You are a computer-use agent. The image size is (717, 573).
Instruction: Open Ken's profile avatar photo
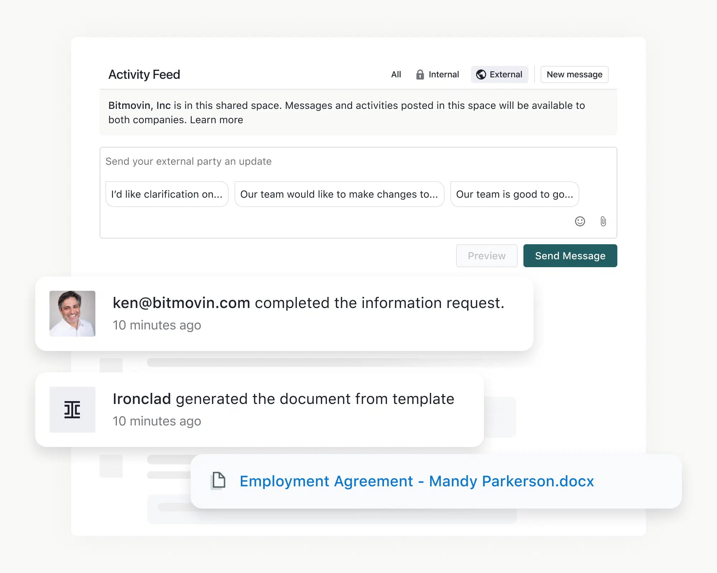point(72,314)
